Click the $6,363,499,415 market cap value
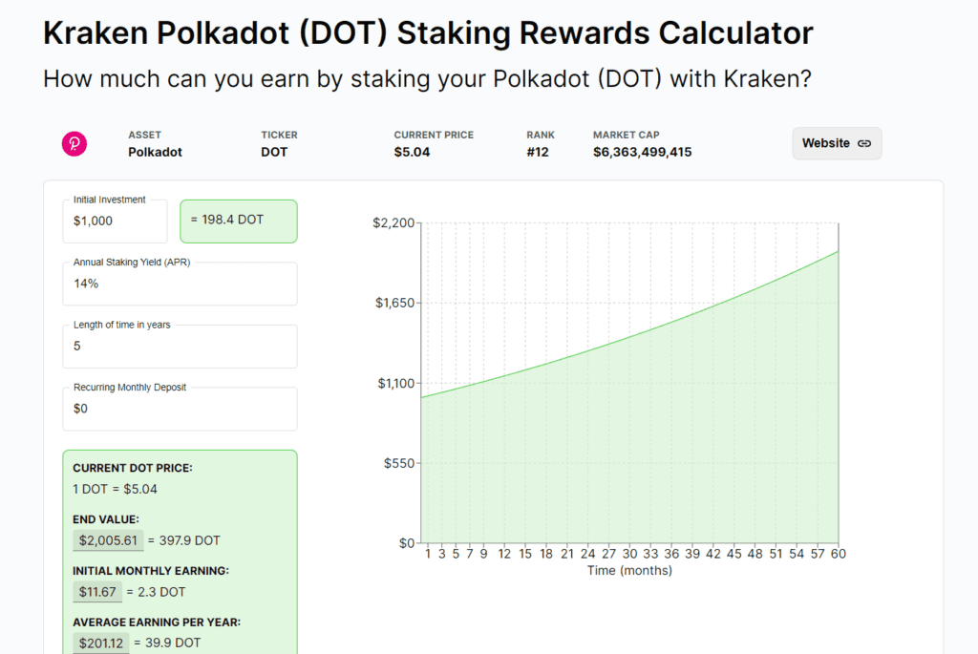Screen dimensions: 978x654 coord(642,152)
